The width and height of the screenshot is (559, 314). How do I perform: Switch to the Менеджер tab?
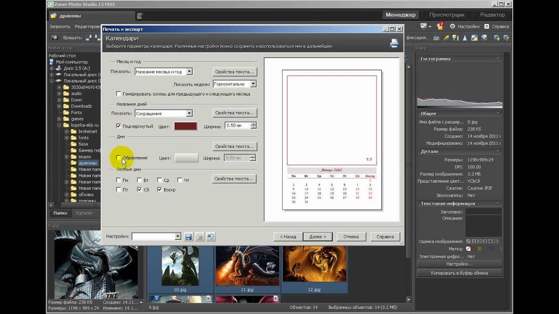pyautogui.click(x=400, y=15)
